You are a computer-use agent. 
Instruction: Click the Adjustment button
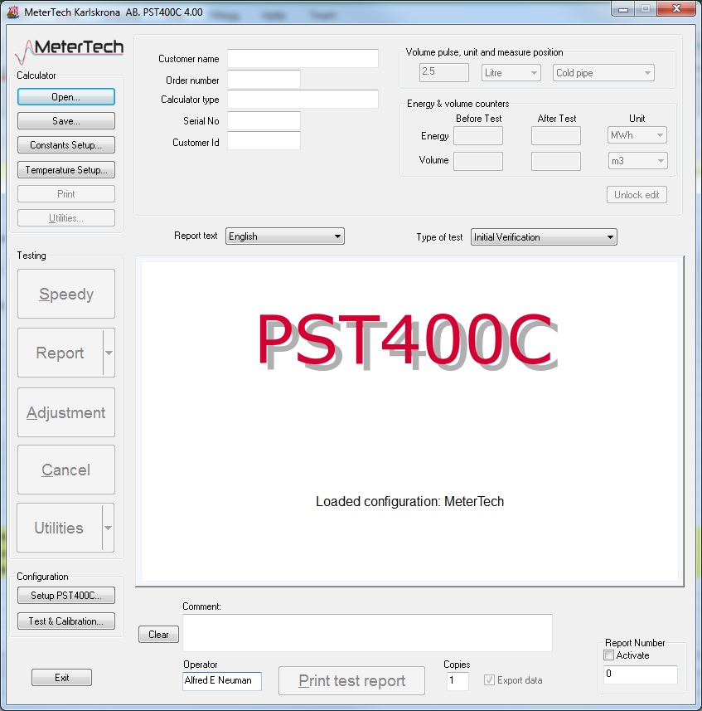click(66, 412)
